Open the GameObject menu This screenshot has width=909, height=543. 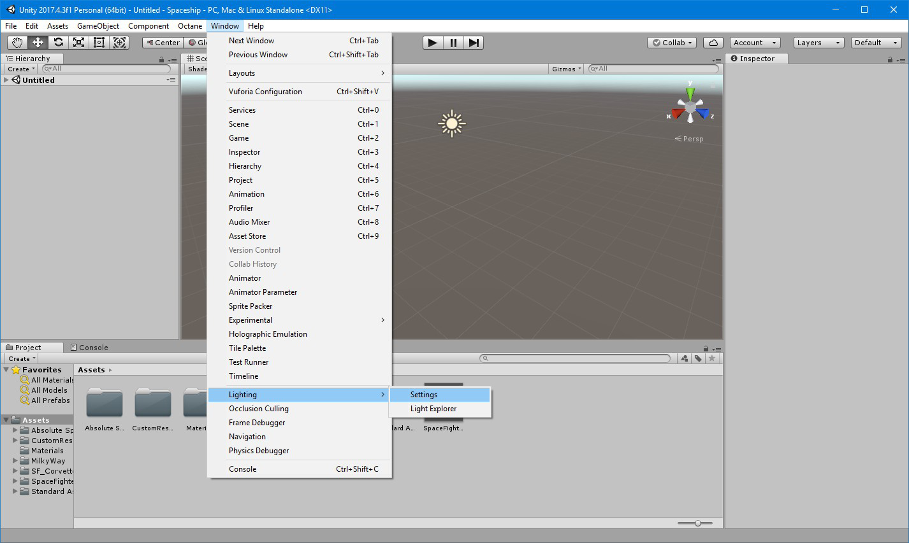pyautogui.click(x=98, y=26)
